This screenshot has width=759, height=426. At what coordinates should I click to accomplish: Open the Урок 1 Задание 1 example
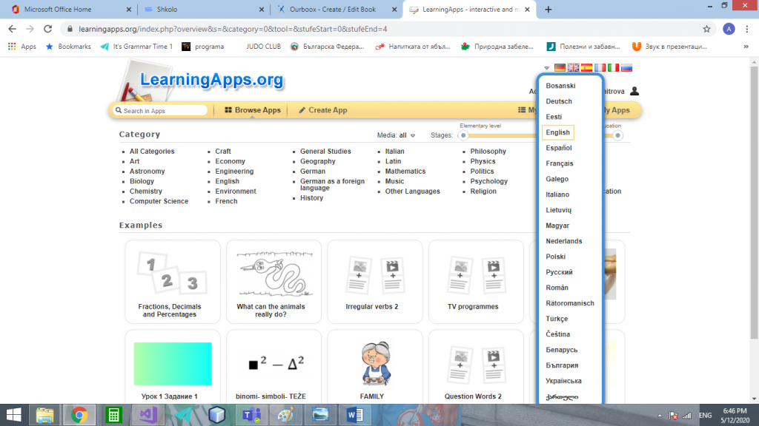(x=173, y=367)
